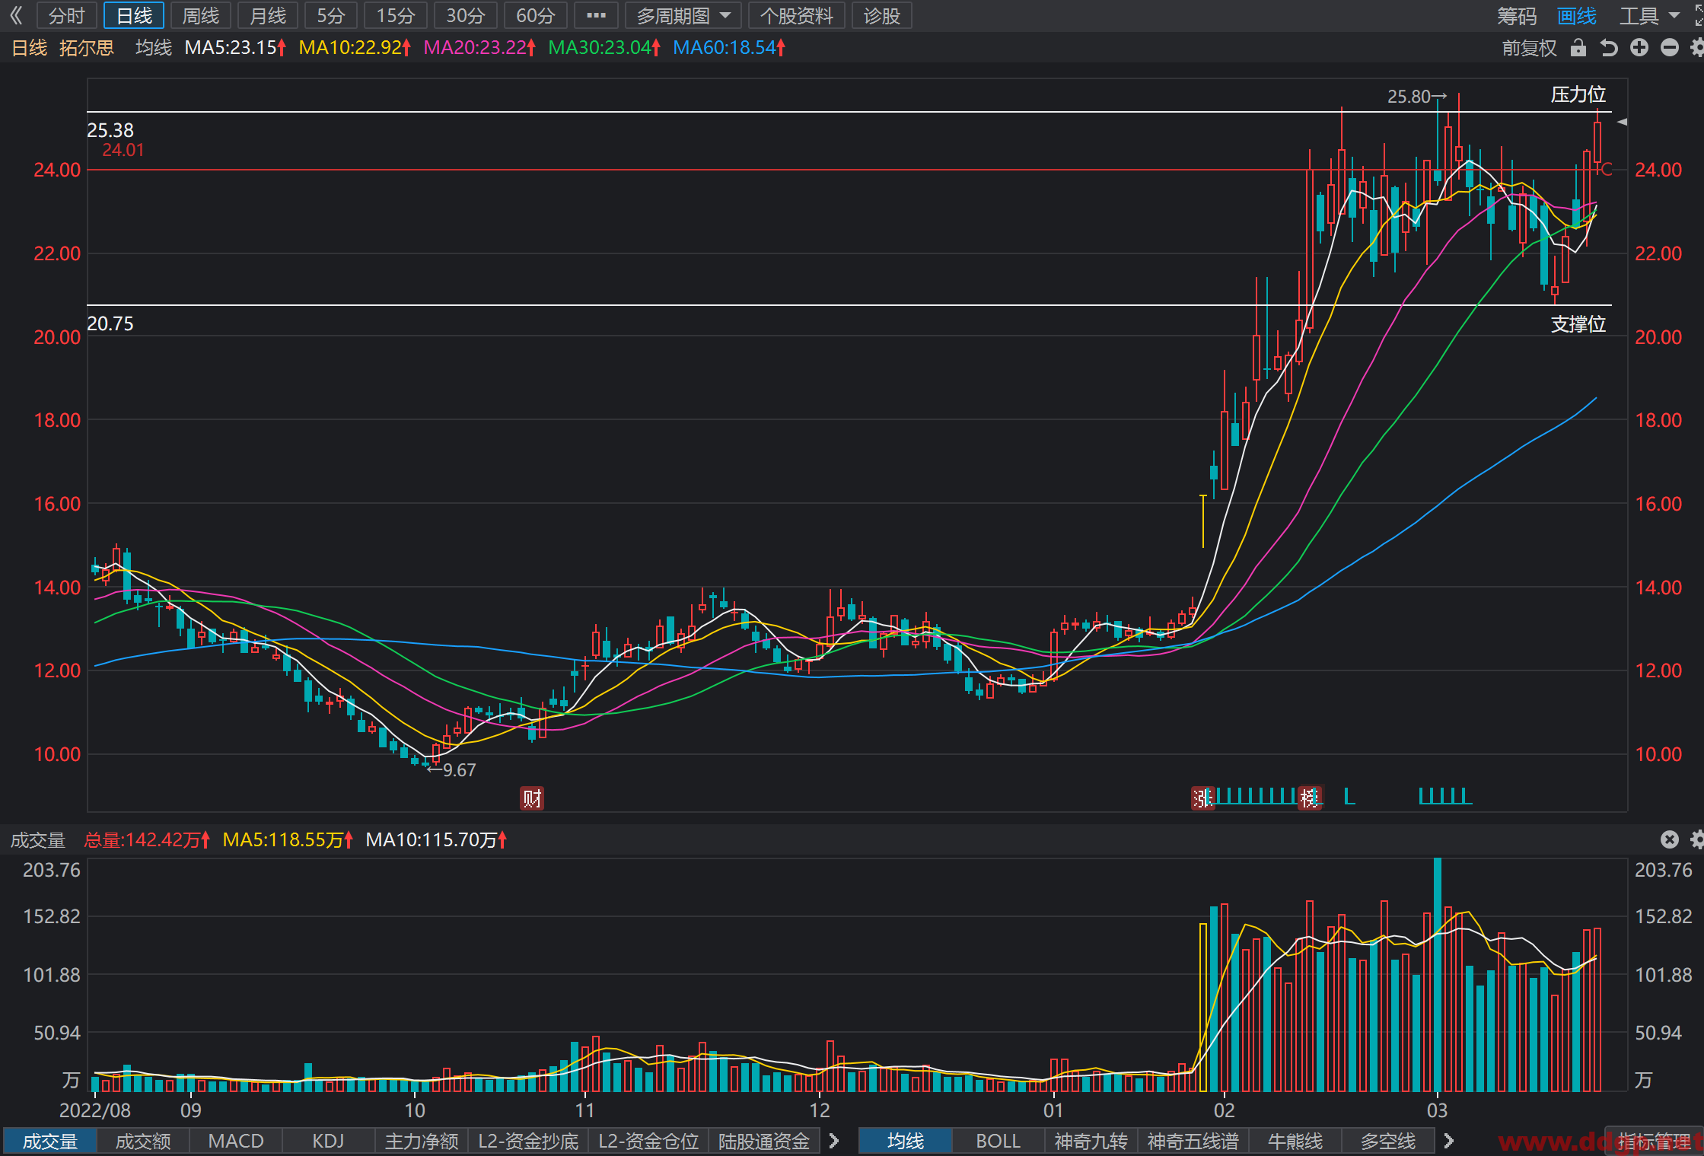Click the 财 financial report marker

pyautogui.click(x=532, y=798)
